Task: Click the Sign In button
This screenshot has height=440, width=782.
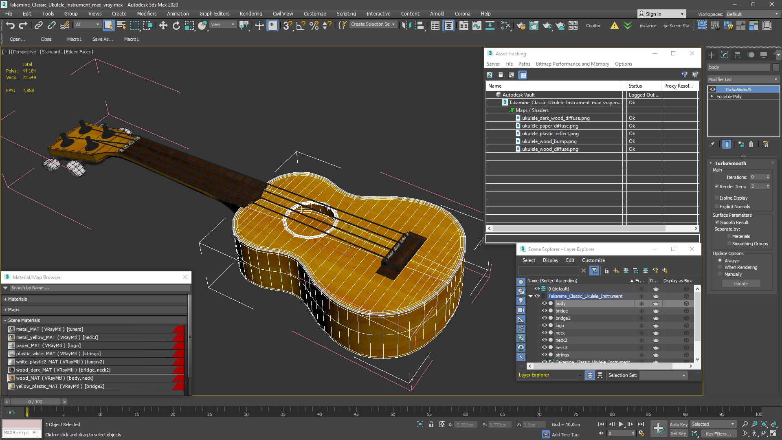Action: tap(661, 14)
